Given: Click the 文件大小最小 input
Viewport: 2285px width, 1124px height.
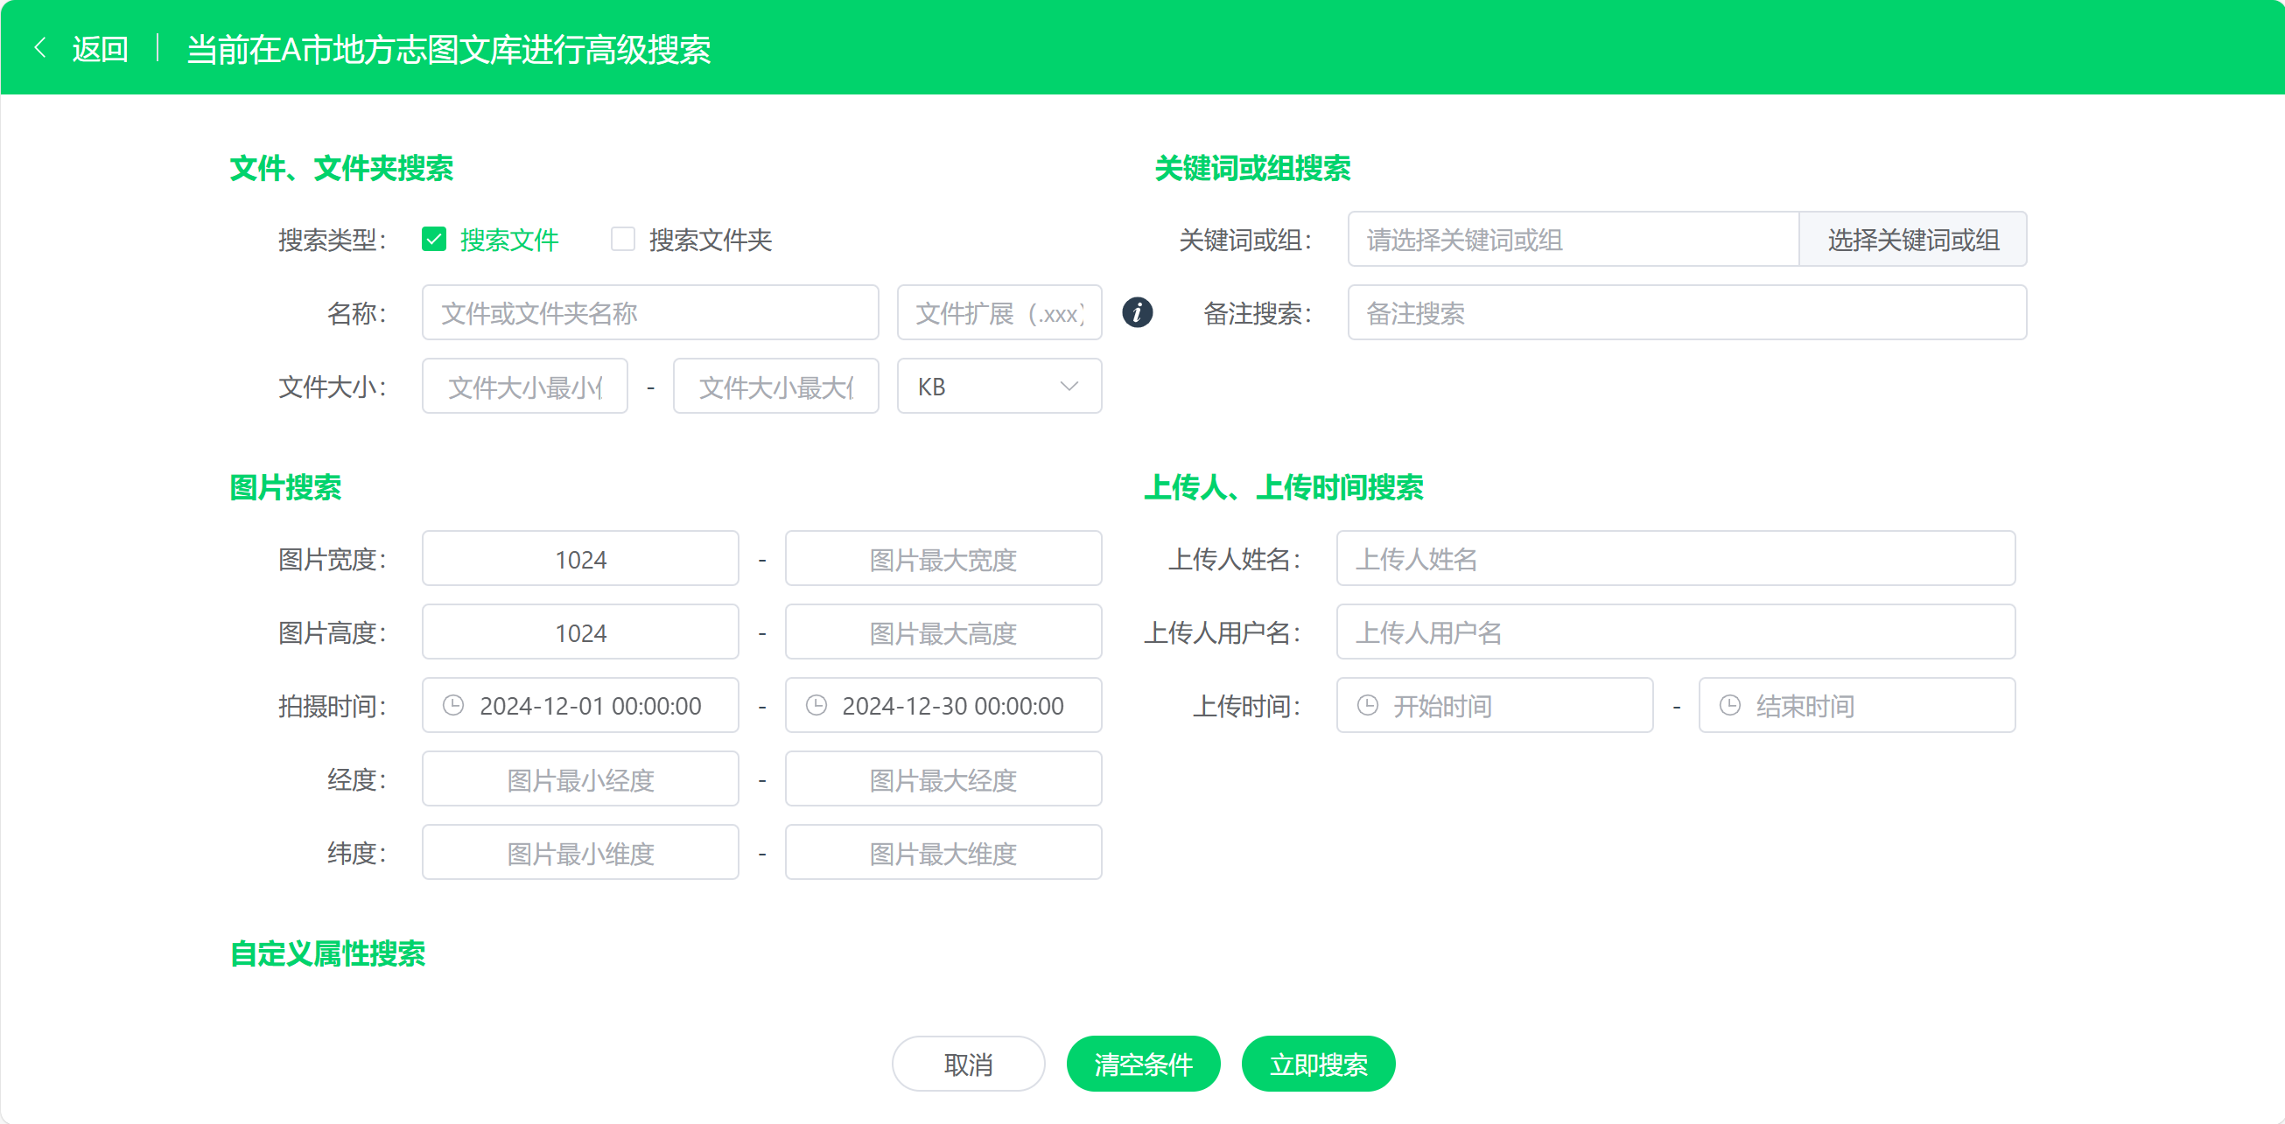Looking at the screenshot, I should point(525,387).
